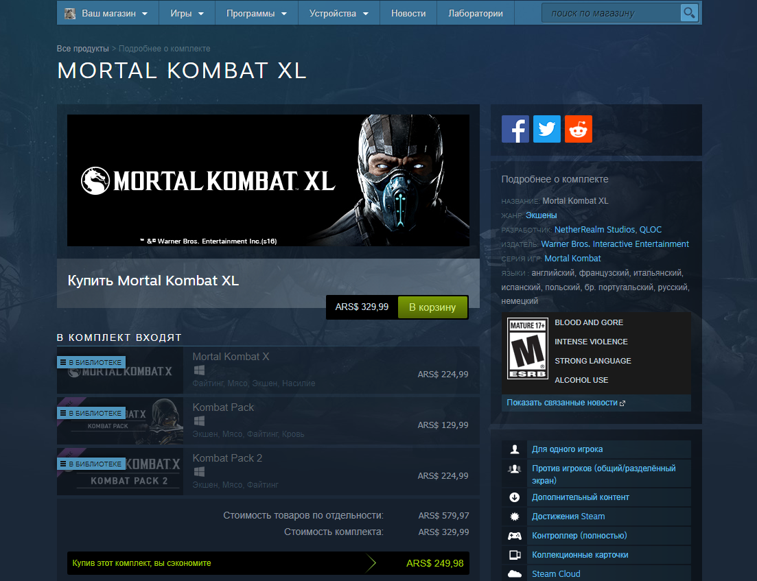Expand the Программы dropdown menu
757x581 pixels.
pos(257,14)
